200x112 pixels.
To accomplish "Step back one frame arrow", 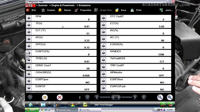I will click(x=97, y=97).
